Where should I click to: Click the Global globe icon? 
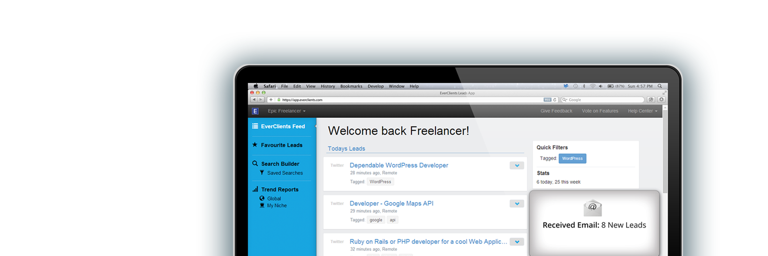point(262,198)
